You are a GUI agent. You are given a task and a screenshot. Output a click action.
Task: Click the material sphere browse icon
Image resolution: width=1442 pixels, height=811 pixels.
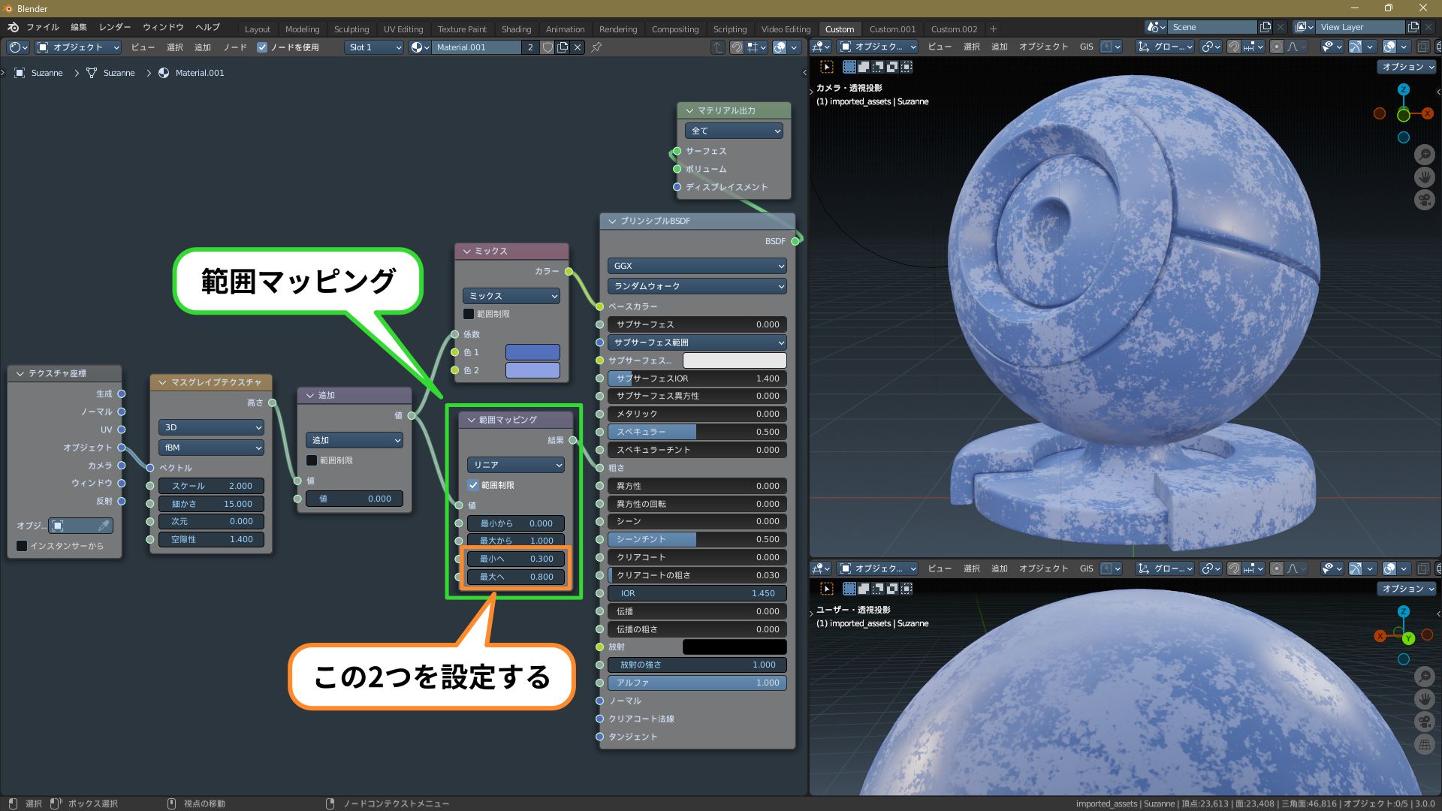(x=420, y=47)
